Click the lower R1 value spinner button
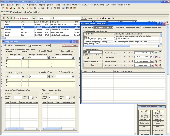The width and height of the screenshot is (170, 136). (x=23, y=76)
